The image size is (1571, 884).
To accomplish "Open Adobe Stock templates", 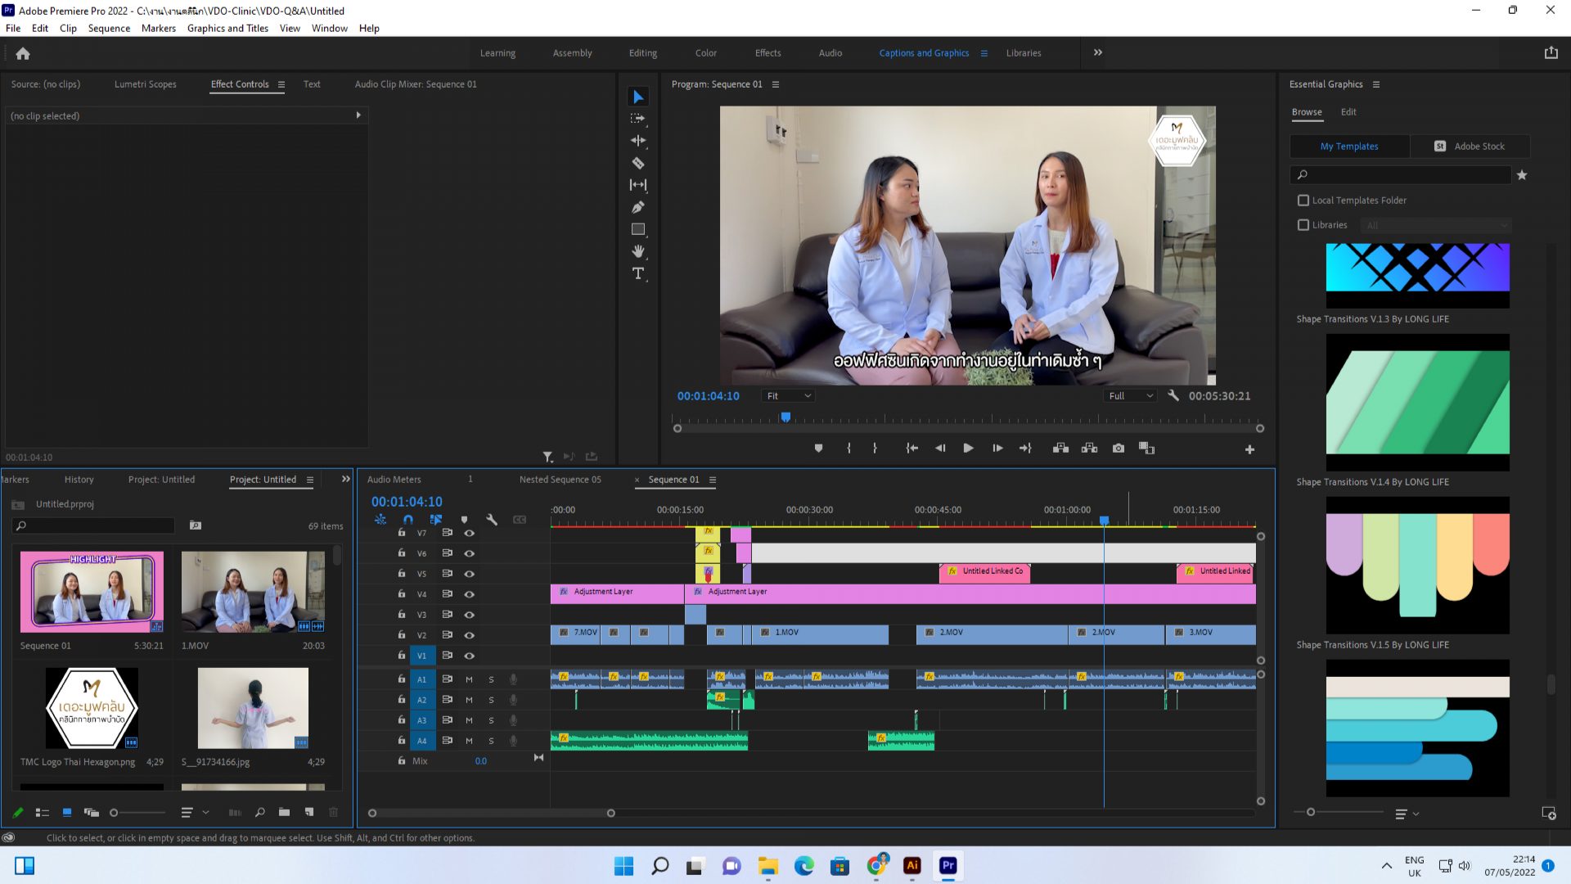I will (x=1470, y=147).
